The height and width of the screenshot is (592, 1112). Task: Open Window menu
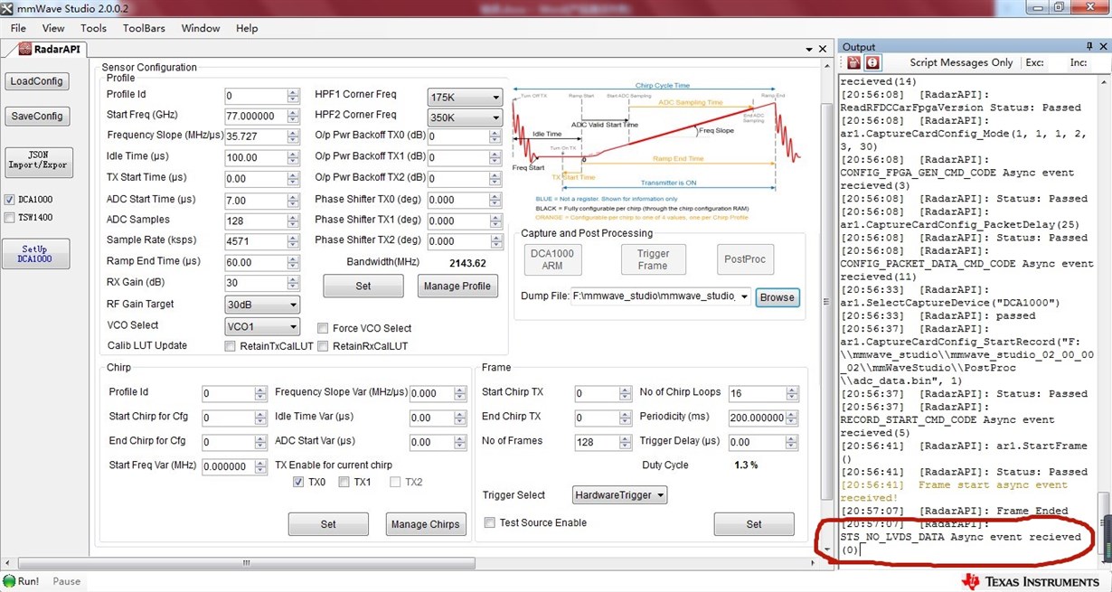coord(201,28)
